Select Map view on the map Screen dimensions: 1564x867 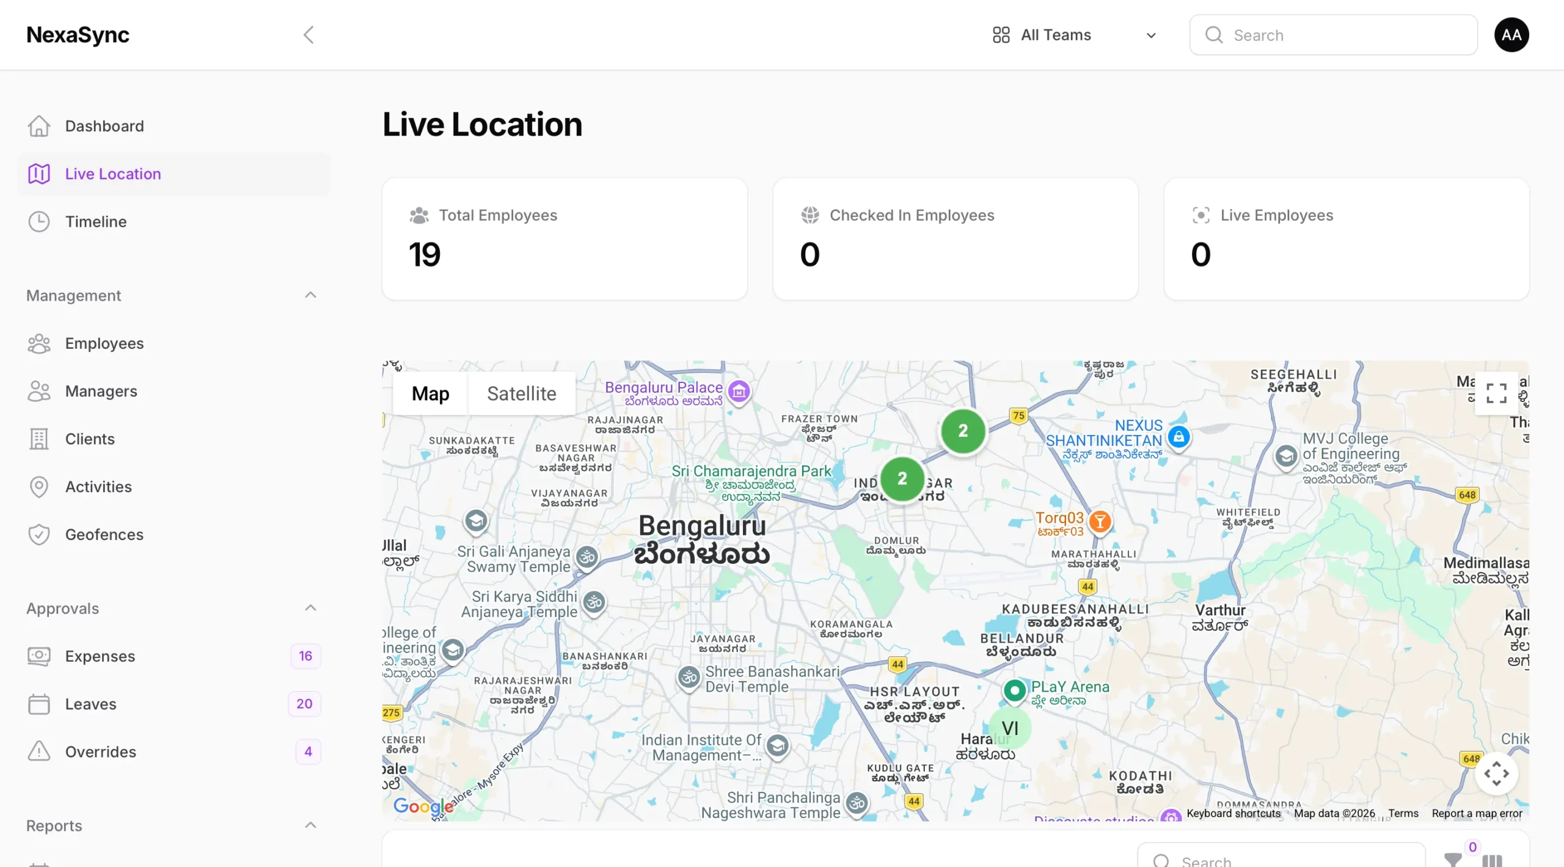[429, 393]
